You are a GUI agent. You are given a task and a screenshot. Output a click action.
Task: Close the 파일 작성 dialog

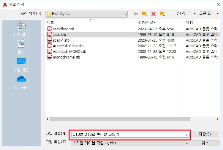218,4
